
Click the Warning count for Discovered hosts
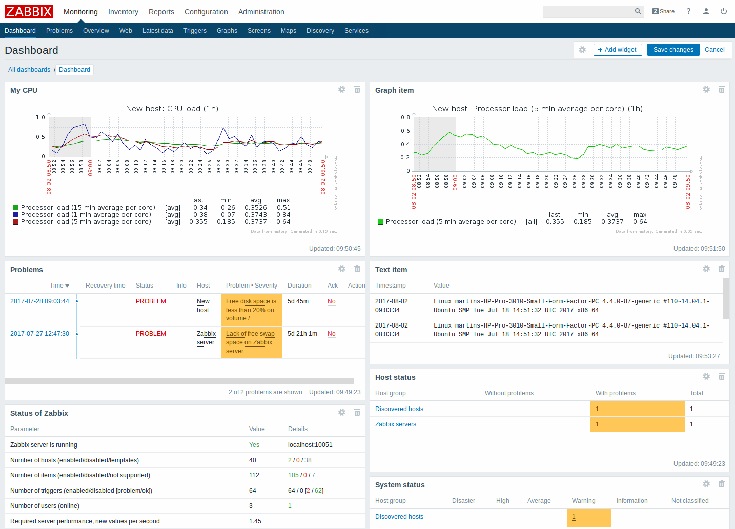click(x=574, y=517)
